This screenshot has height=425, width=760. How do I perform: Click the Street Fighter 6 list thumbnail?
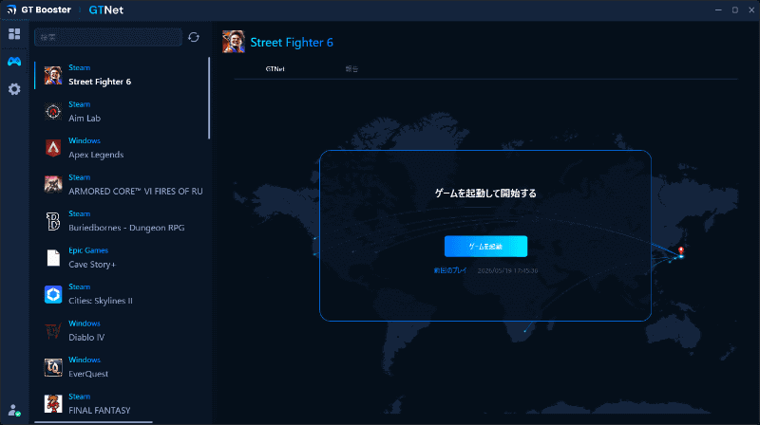[x=53, y=76]
